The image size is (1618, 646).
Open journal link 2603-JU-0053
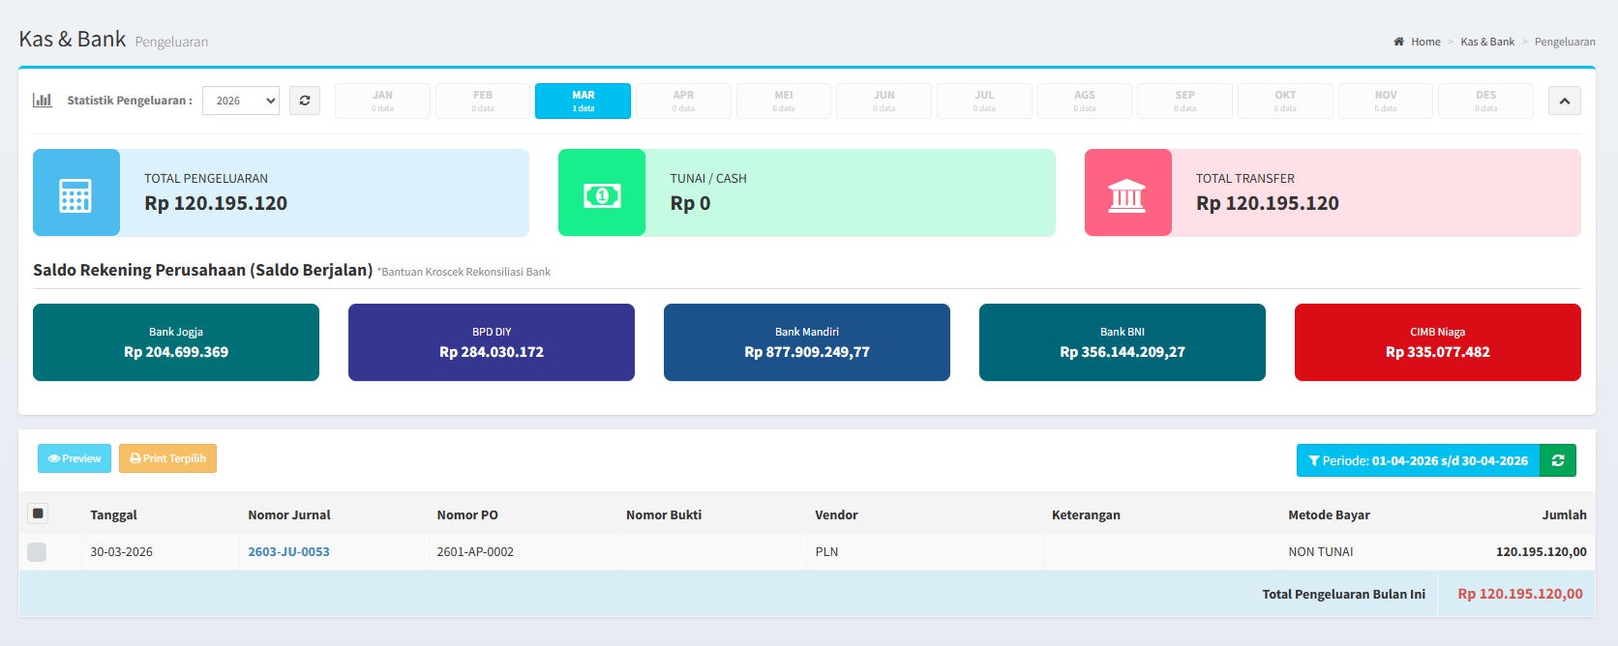288,552
